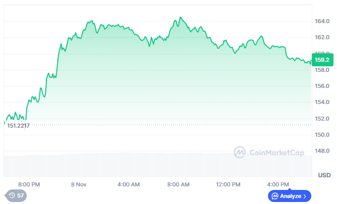
Task: Select the 12:00 PM time marker
Action: click(228, 184)
